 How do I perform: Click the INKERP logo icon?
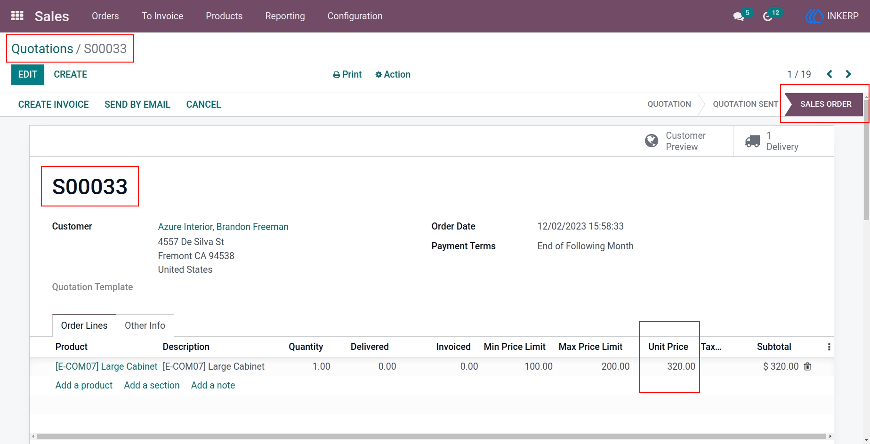pyautogui.click(x=814, y=16)
